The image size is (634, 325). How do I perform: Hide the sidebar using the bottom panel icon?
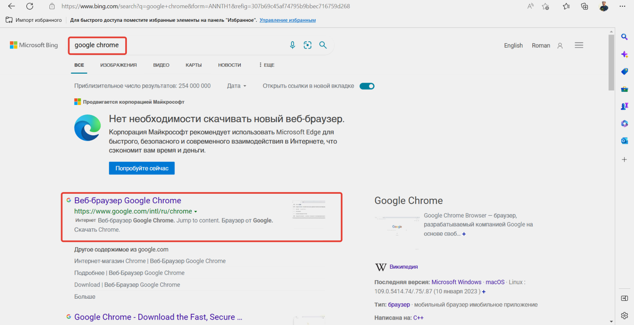point(625,298)
